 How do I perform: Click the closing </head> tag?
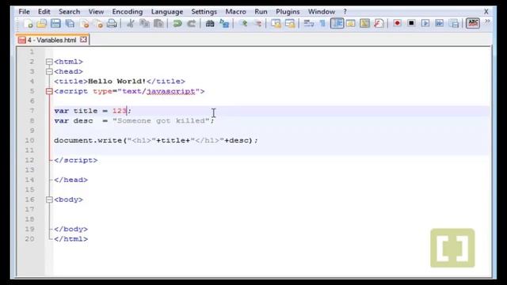71,180
